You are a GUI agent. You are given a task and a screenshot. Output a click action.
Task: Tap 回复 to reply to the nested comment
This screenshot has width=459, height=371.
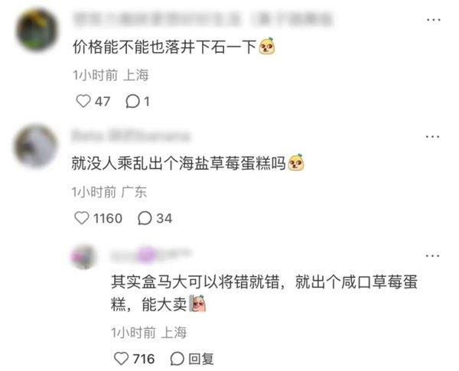pos(192,359)
